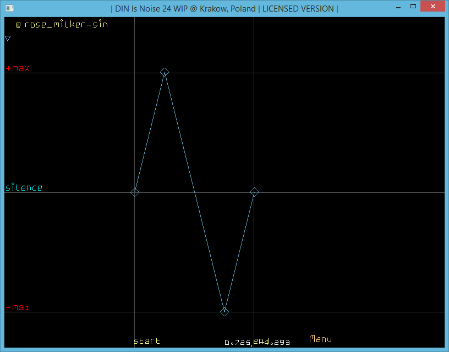Click the DIN Is Noise title bar text
Screen dimensions: 449x352
click(224, 8)
